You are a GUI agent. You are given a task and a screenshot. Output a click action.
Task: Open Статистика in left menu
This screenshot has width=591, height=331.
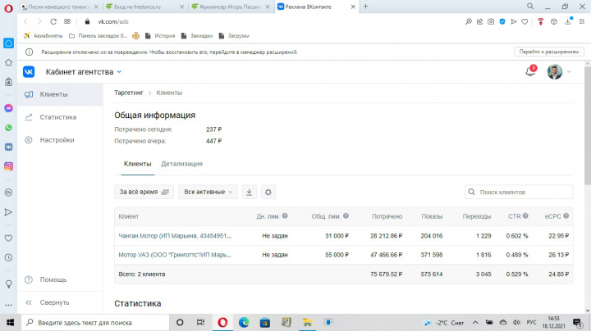[x=60, y=117]
